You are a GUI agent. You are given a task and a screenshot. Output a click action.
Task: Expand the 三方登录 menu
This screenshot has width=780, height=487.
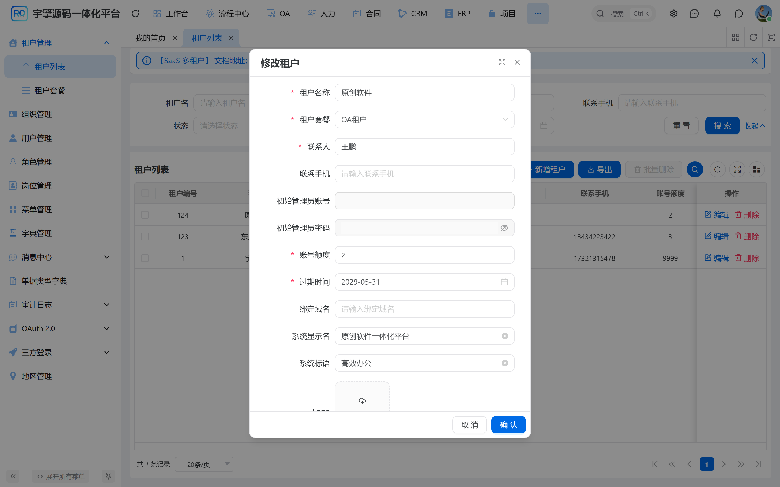[60, 352]
